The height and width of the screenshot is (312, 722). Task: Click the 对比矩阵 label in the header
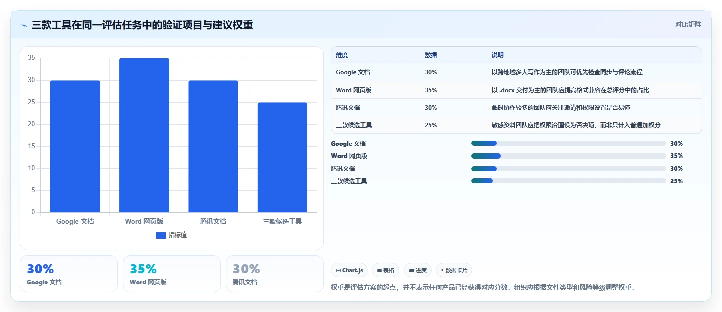688,24
